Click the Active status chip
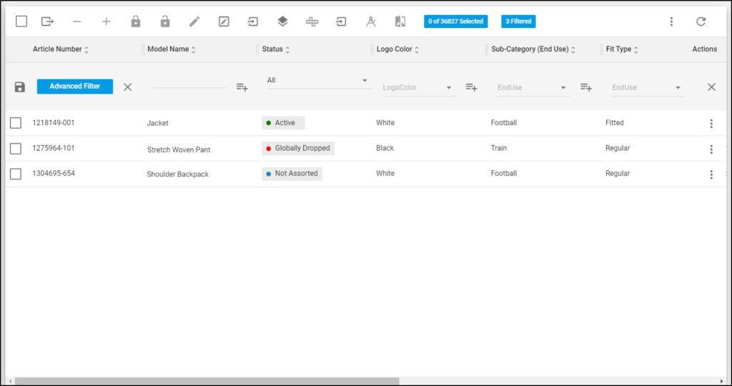Viewport: 732px width, 386px height. coord(283,123)
